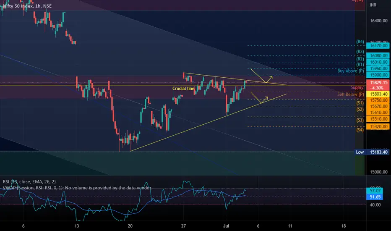Click the 15960.00 price label
This screenshot has height=231, width=391.
378,68
